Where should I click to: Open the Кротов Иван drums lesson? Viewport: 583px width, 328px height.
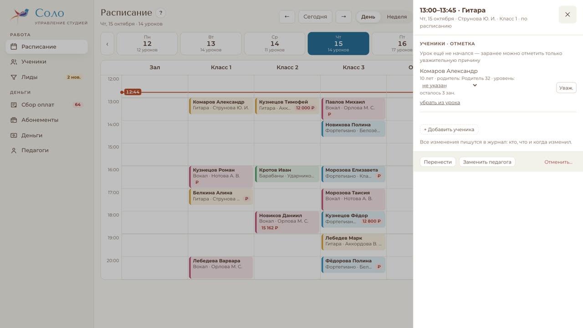click(287, 174)
